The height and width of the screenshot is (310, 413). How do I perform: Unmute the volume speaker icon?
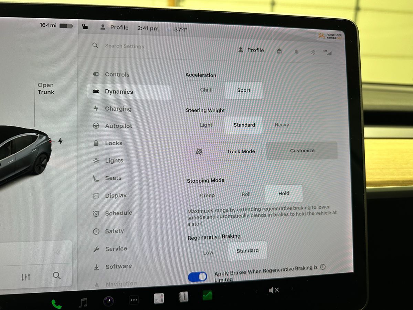click(x=274, y=290)
